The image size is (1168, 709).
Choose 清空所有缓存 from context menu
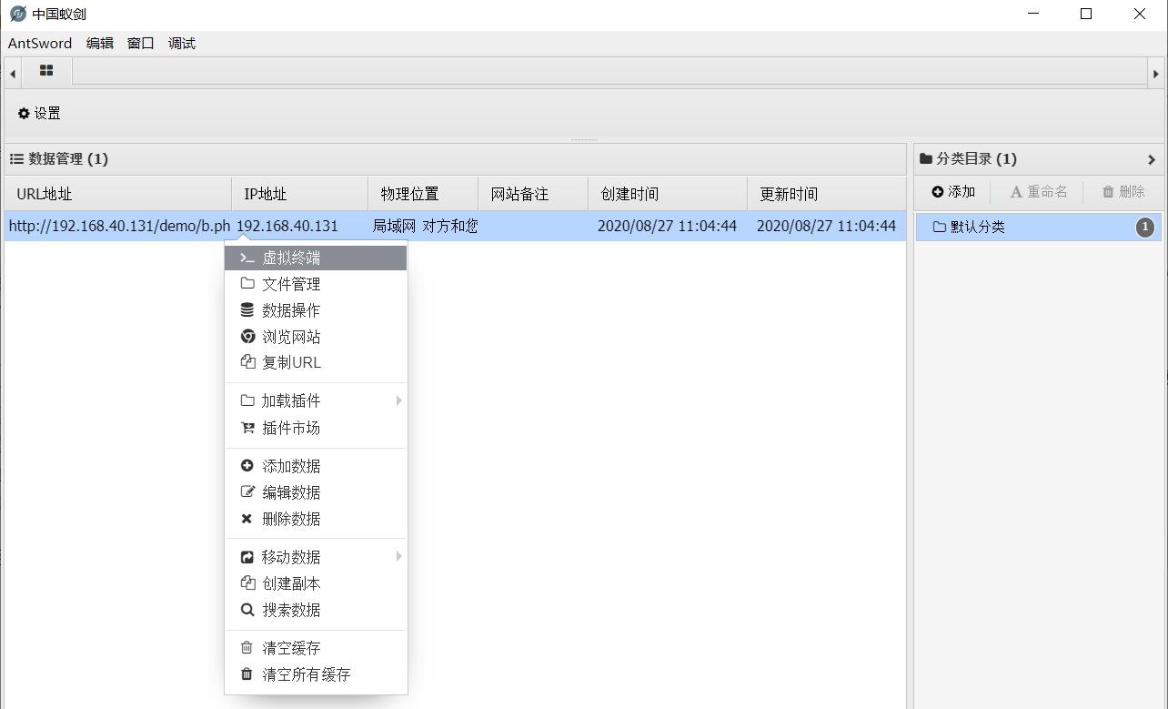pyautogui.click(x=316, y=675)
